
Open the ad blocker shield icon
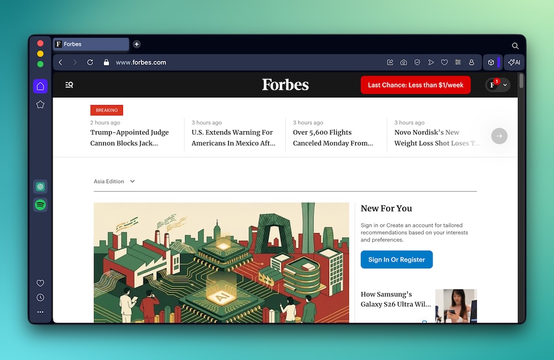[x=417, y=63]
